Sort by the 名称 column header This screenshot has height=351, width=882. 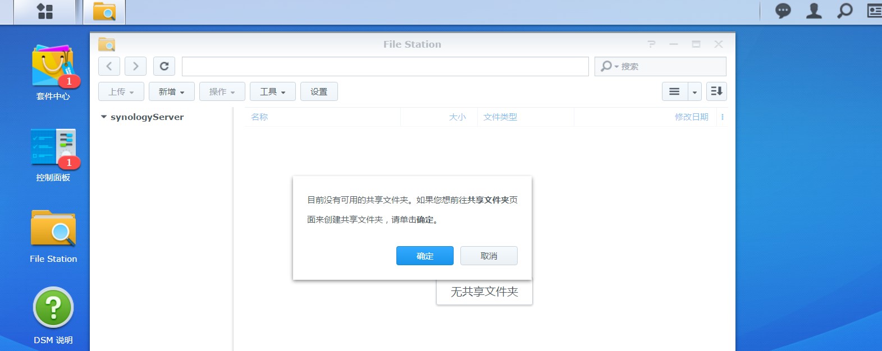click(322, 117)
